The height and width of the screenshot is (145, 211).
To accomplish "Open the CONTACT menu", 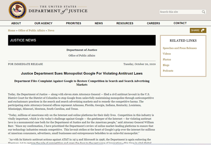I will tap(180, 23).
